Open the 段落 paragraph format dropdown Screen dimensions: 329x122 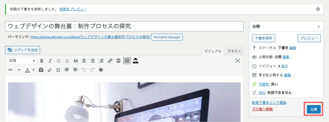coord(22,61)
